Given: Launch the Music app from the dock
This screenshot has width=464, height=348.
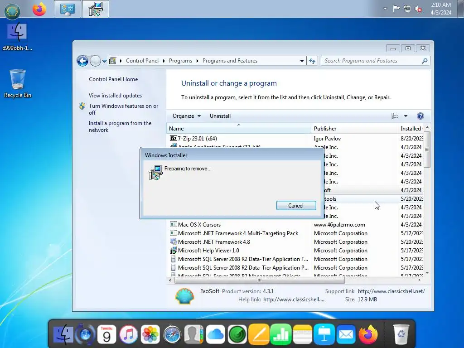Looking at the screenshot, I should [x=128, y=335].
